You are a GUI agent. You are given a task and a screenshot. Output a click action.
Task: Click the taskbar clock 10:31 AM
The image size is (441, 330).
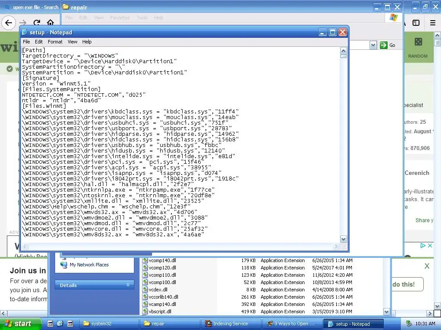click(x=425, y=324)
